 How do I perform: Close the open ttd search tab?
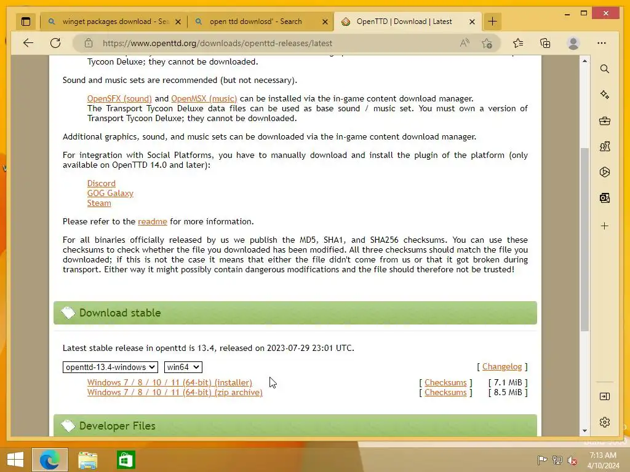pyautogui.click(x=325, y=22)
